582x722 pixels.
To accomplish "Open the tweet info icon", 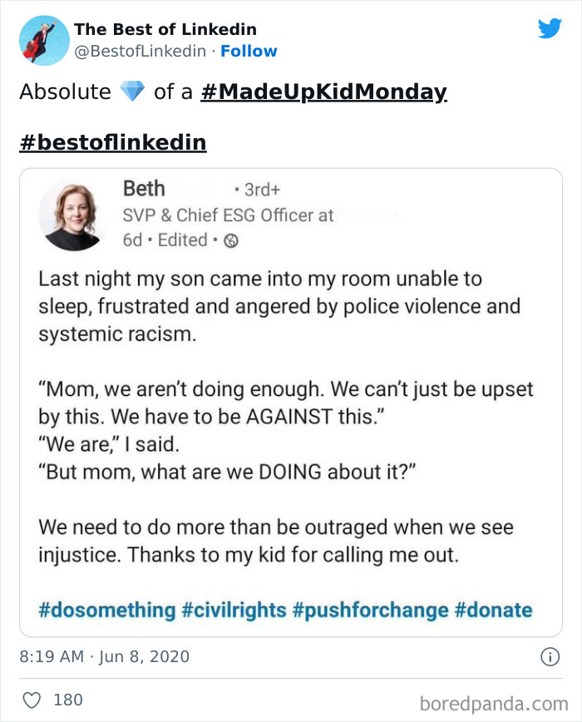I will coord(550,657).
